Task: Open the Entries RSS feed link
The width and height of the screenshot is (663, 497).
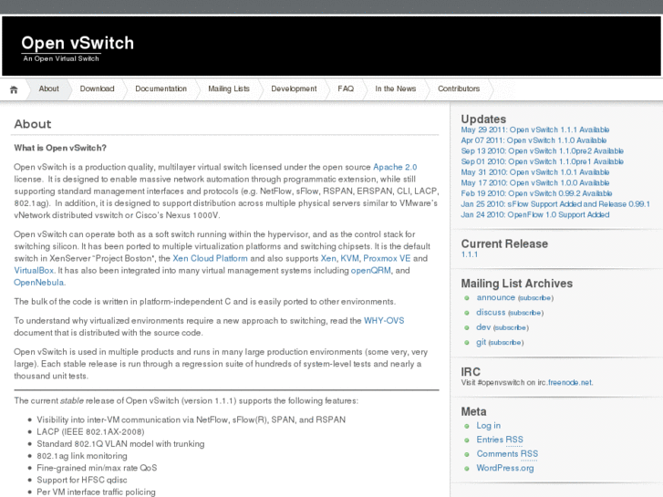Action: click(500, 440)
